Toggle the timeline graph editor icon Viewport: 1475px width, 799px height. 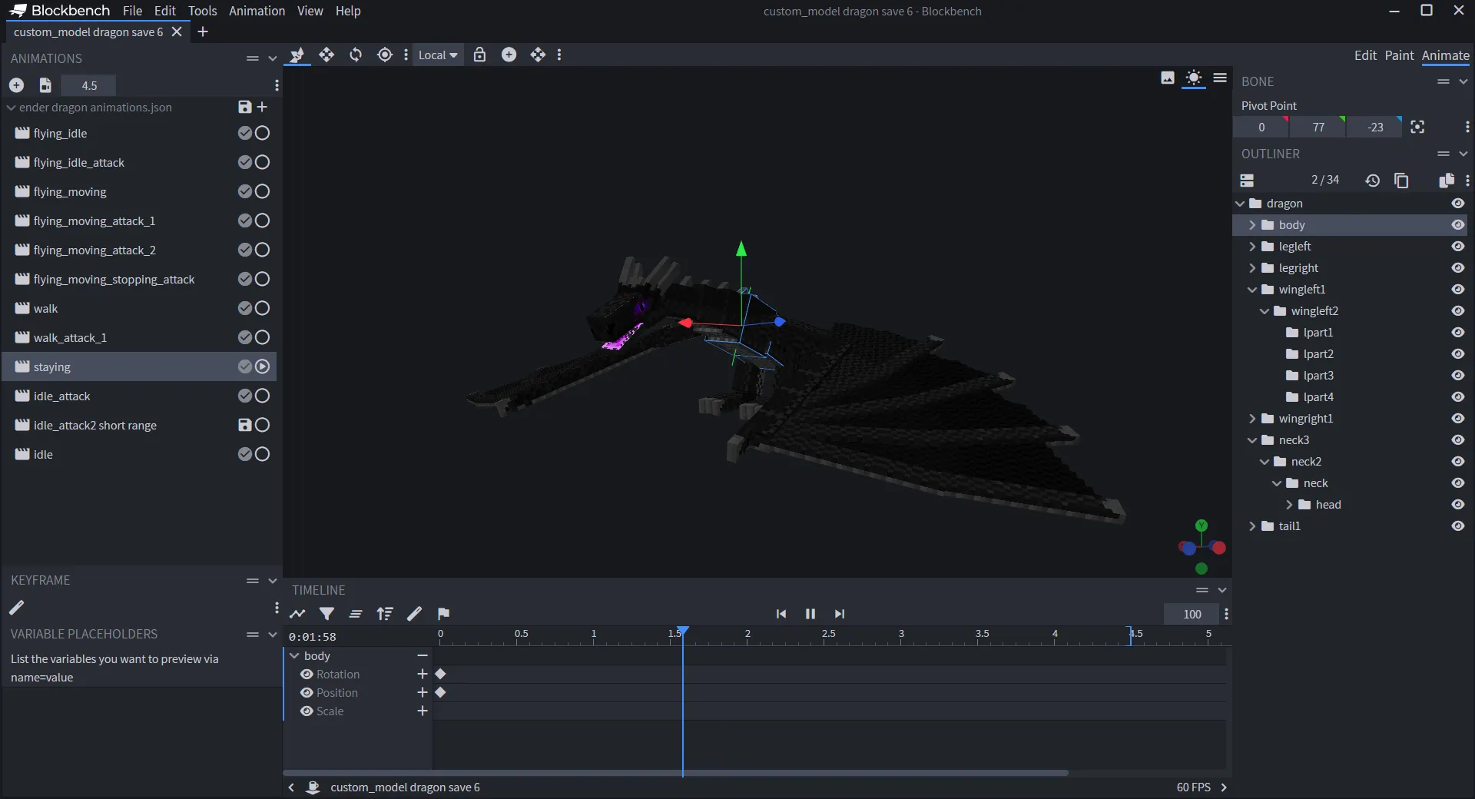coord(297,613)
